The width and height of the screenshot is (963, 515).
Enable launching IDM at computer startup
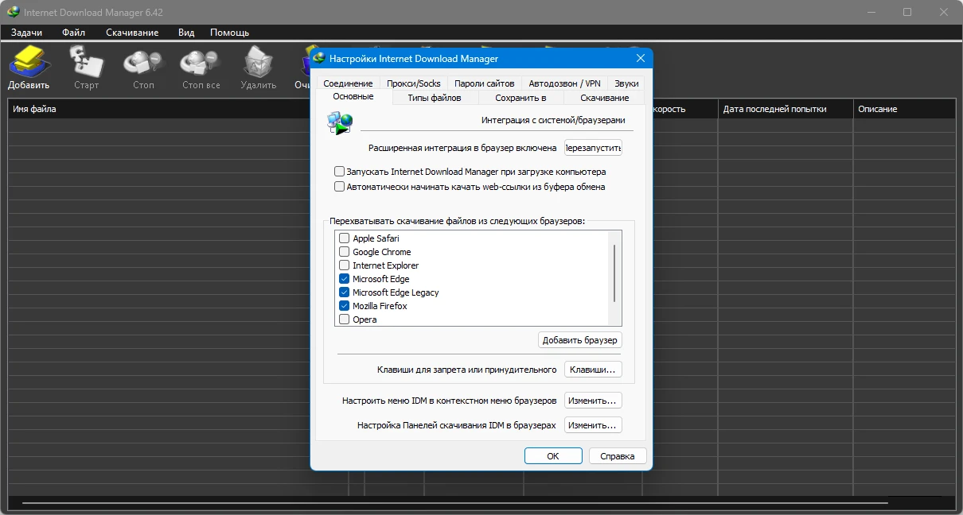pos(340,172)
